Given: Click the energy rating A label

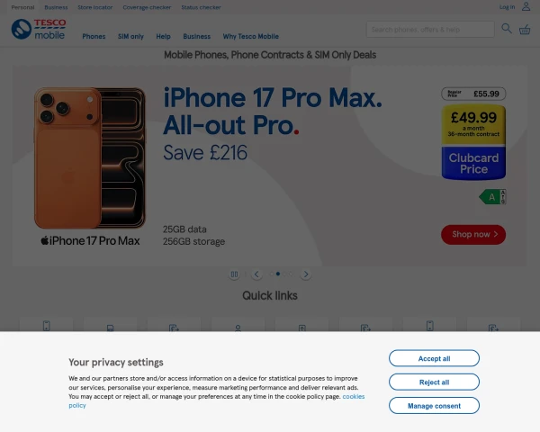Looking at the screenshot, I should pos(492,197).
